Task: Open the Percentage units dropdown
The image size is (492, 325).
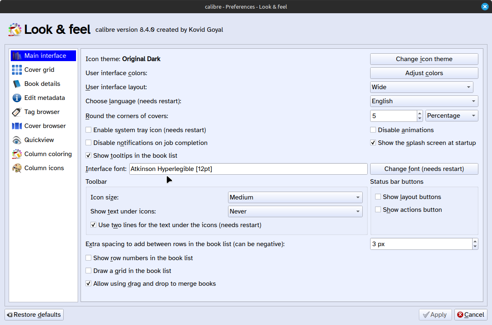Action: [x=452, y=116]
